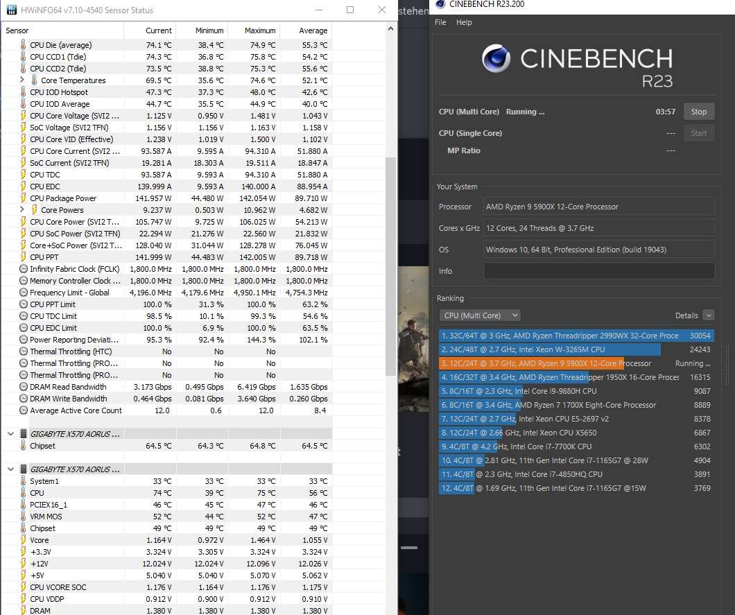Click the PCIEX16_1 temperature row
This screenshot has height=615, width=735.
[167, 504]
